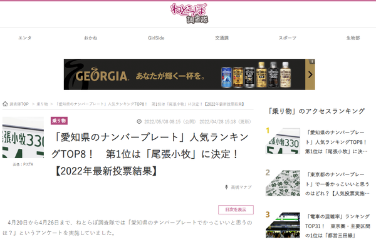Screen dimensions: 376x247
Task: Click the arrow on the Georgia ad
Action: [310, 74]
